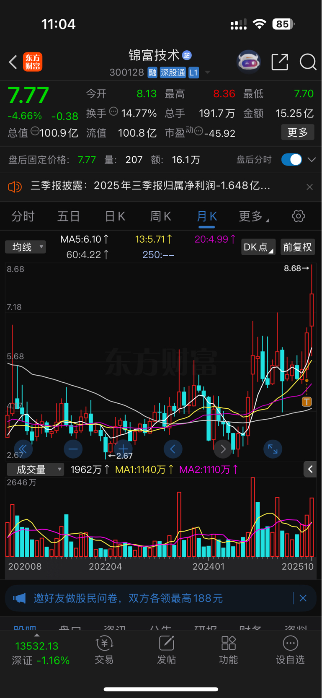The image size is (322, 698).
Task: Open the 三季报披露 news notice
Action: (150, 186)
